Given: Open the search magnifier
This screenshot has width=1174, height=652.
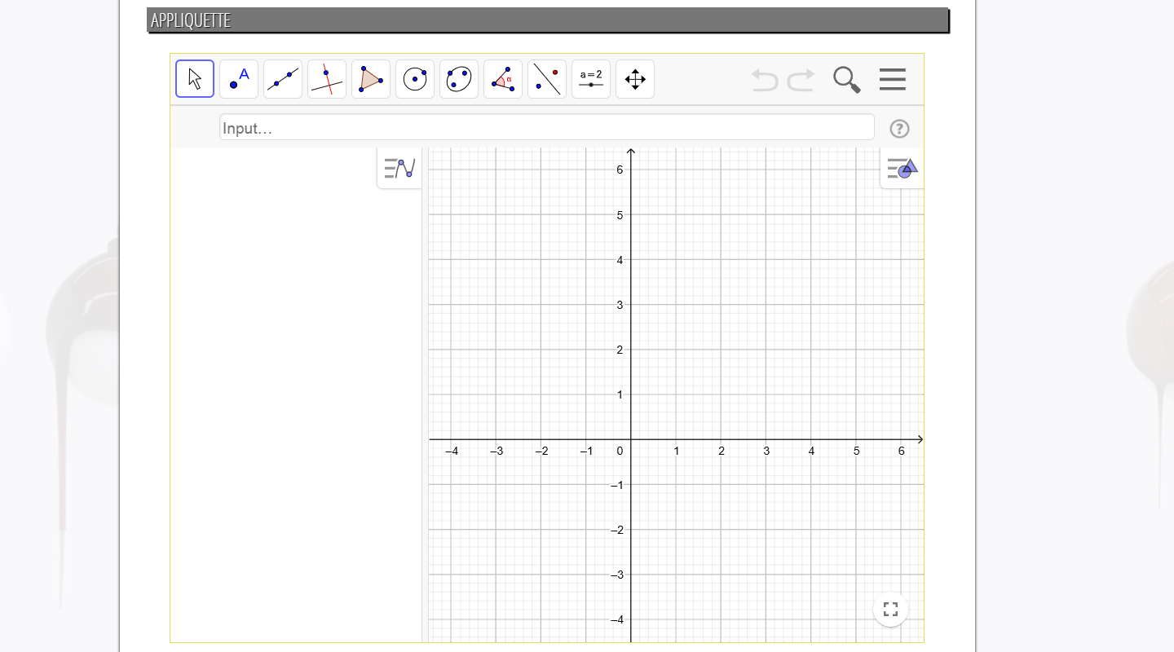Looking at the screenshot, I should pyautogui.click(x=847, y=80).
